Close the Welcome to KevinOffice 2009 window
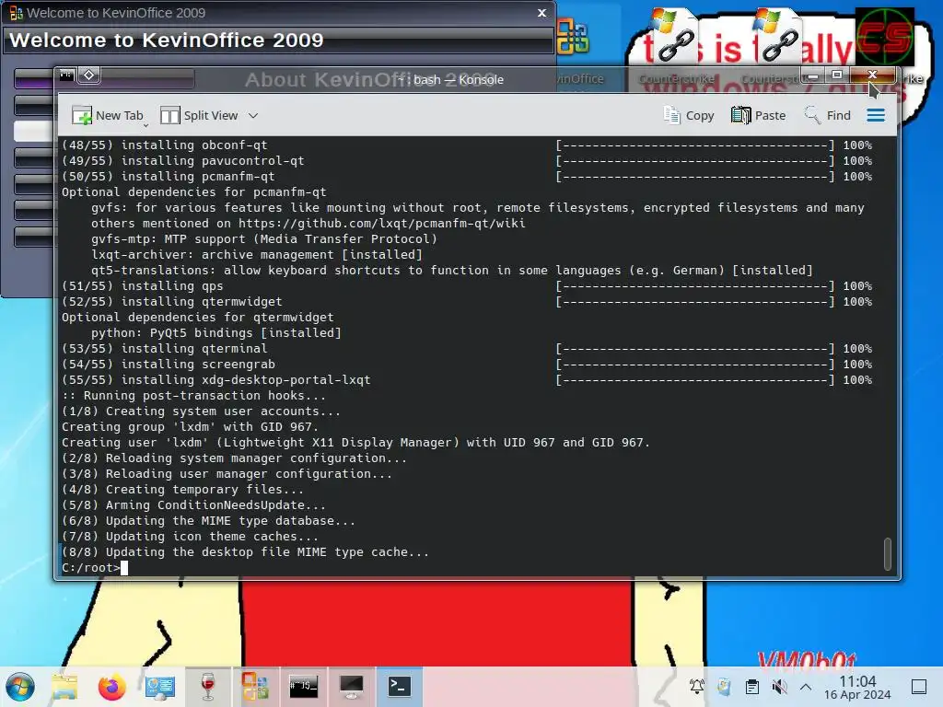Viewport: 943px width, 707px height. [541, 13]
